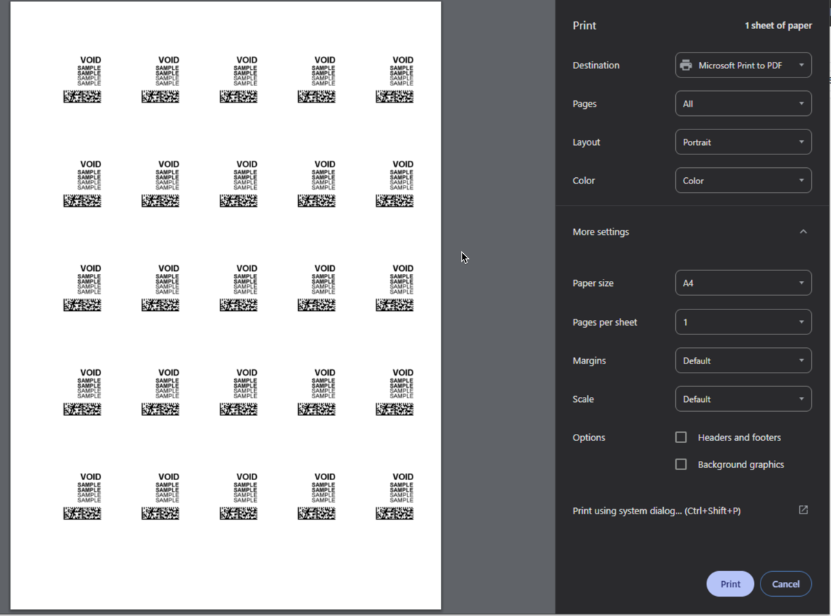
Task: Open the Margins dropdown set to Default
Action: coord(743,360)
